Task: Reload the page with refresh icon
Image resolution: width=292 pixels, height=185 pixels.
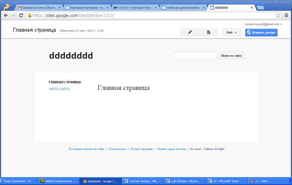Action: [21, 15]
